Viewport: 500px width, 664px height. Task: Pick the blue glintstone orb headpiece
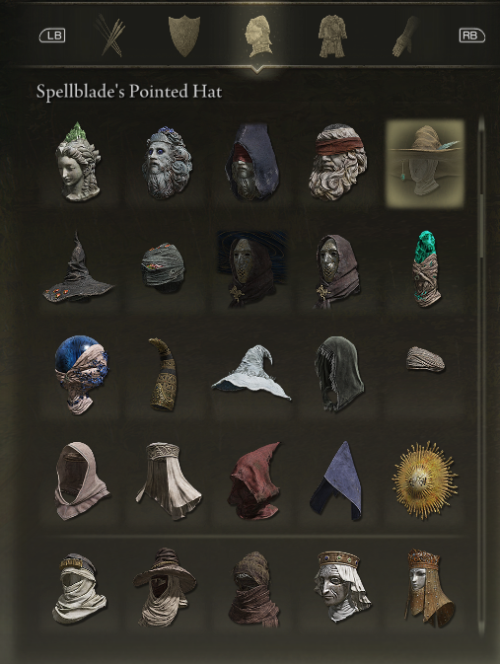pos(81,374)
